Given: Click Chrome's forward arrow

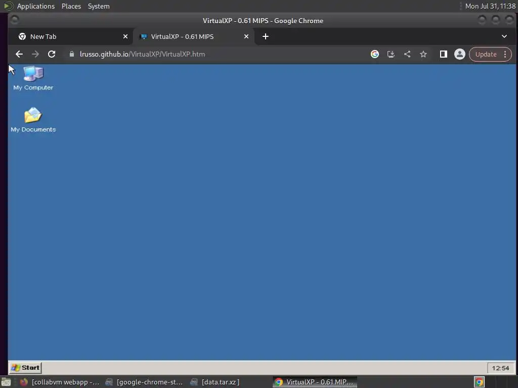Looking at the screenshot, I should tap(35, 54).
